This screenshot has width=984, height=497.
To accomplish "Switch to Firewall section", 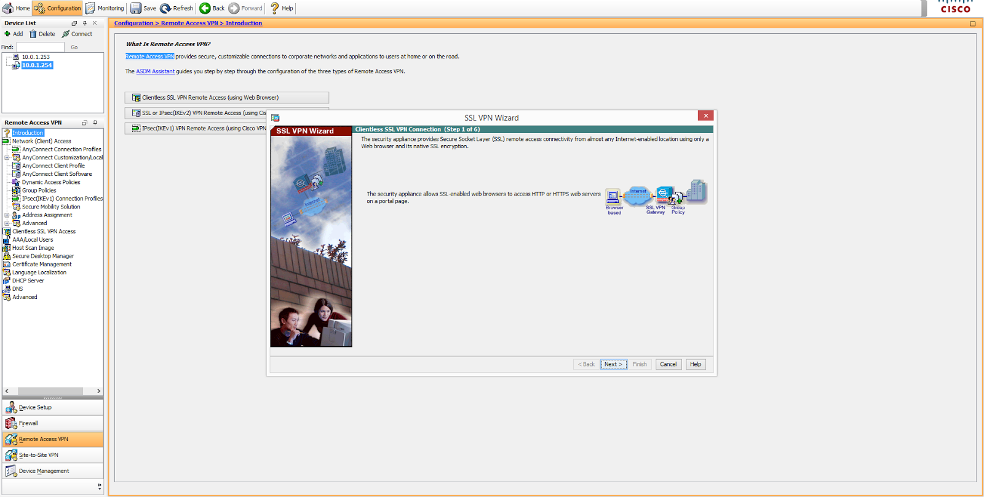I will (53, 423).
